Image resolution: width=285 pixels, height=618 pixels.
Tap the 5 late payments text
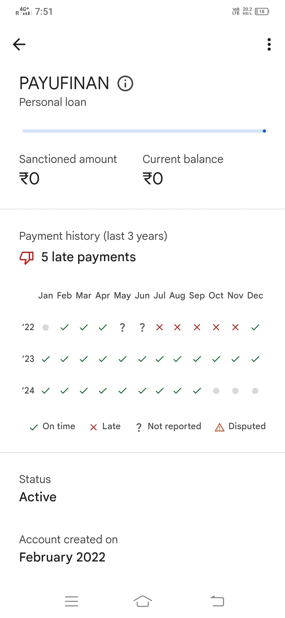pos(88,257)
